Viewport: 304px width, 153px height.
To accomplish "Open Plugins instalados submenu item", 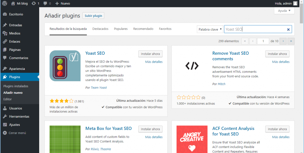I will click(x=16, y=86).
